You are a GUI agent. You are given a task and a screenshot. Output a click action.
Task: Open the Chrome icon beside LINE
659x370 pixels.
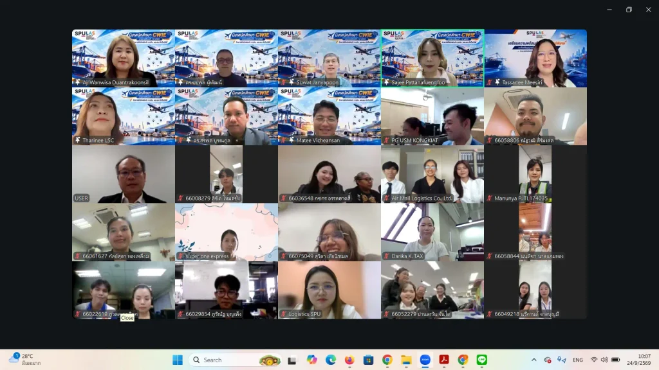point(463,360)
